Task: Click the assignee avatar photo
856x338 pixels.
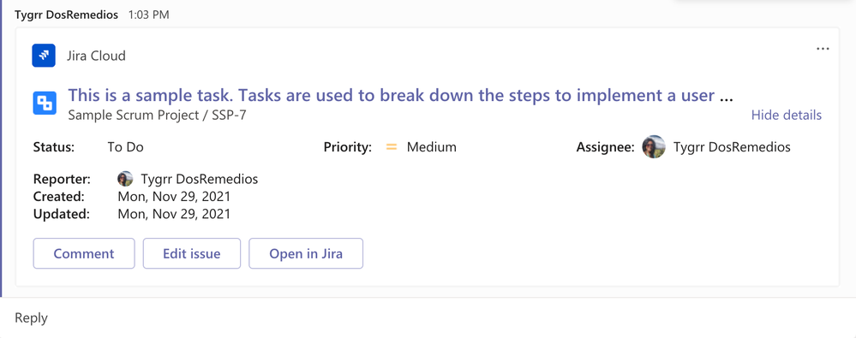Action: pos(654,146)
